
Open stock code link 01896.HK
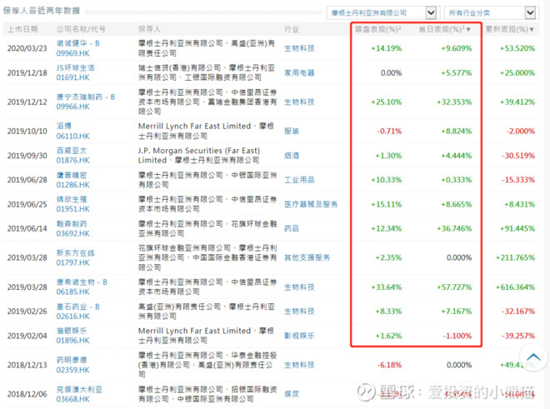point(73,341)
